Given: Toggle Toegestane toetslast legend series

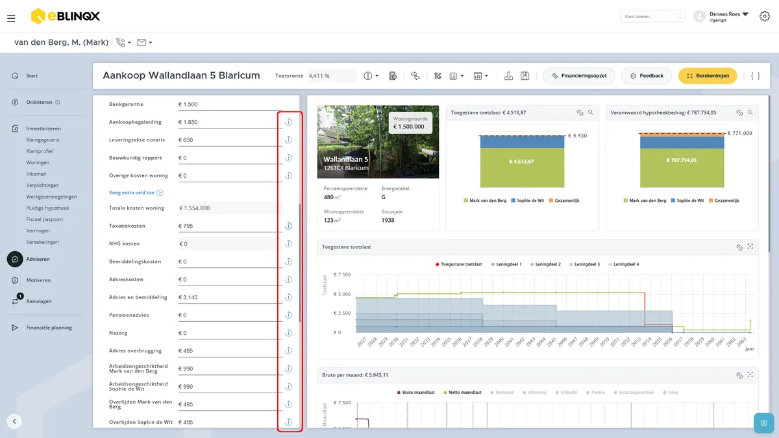Looking at the screenshot, I should [458, 264].
